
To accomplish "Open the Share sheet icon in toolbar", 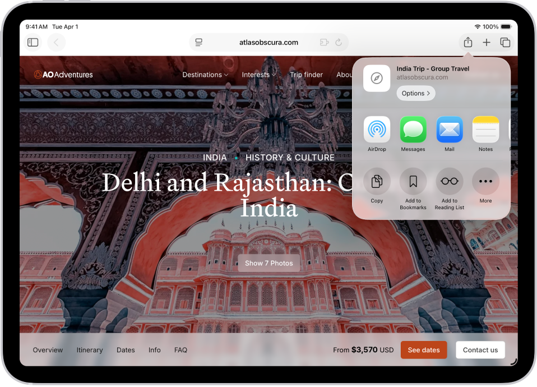I will (467, 42).
